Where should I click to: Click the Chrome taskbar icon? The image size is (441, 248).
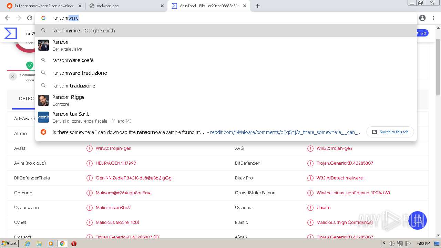(62, 244)
